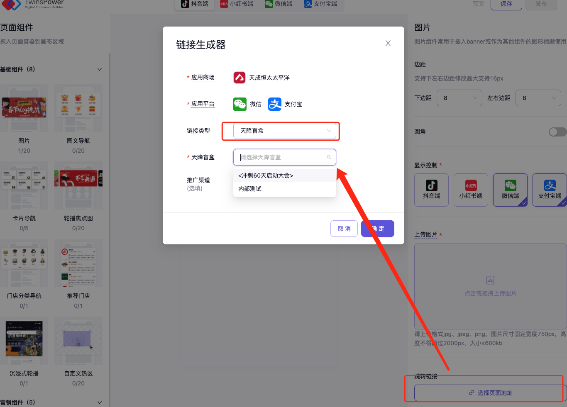
Task: Open the 下边距 dropdown
Action: click(459, 98)
